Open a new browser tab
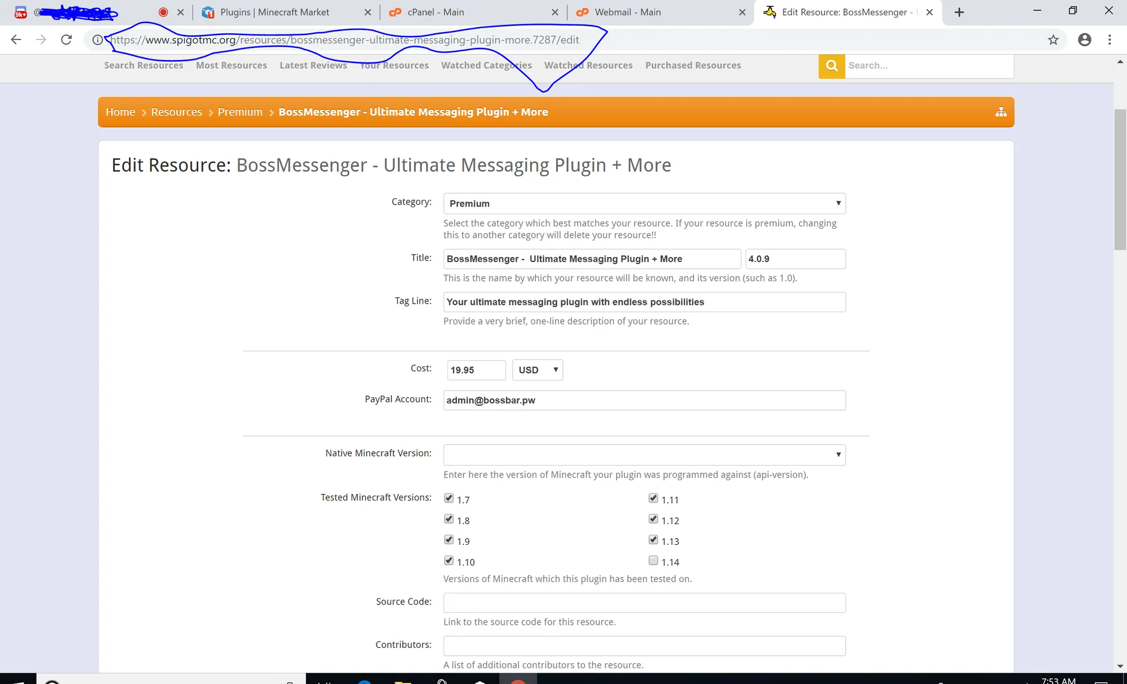 [x=959, y=12]
